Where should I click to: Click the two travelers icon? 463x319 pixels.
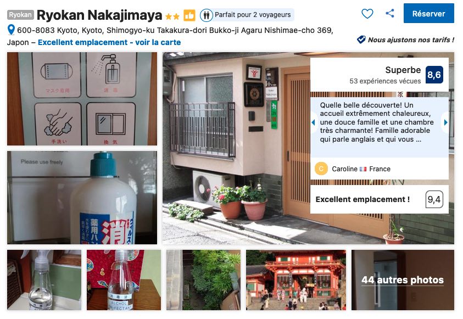pos(207,15)
